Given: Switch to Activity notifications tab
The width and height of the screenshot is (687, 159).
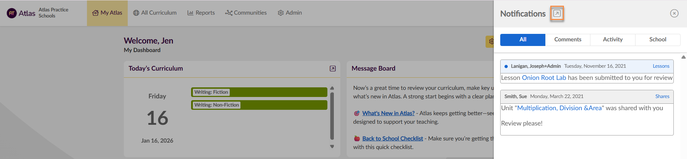Looking at the screenshot, I should point(613,40).
